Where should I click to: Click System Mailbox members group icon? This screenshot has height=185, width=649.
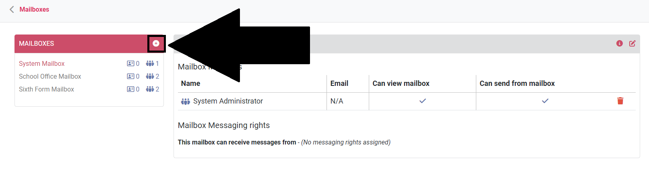(x=150, y=63)
